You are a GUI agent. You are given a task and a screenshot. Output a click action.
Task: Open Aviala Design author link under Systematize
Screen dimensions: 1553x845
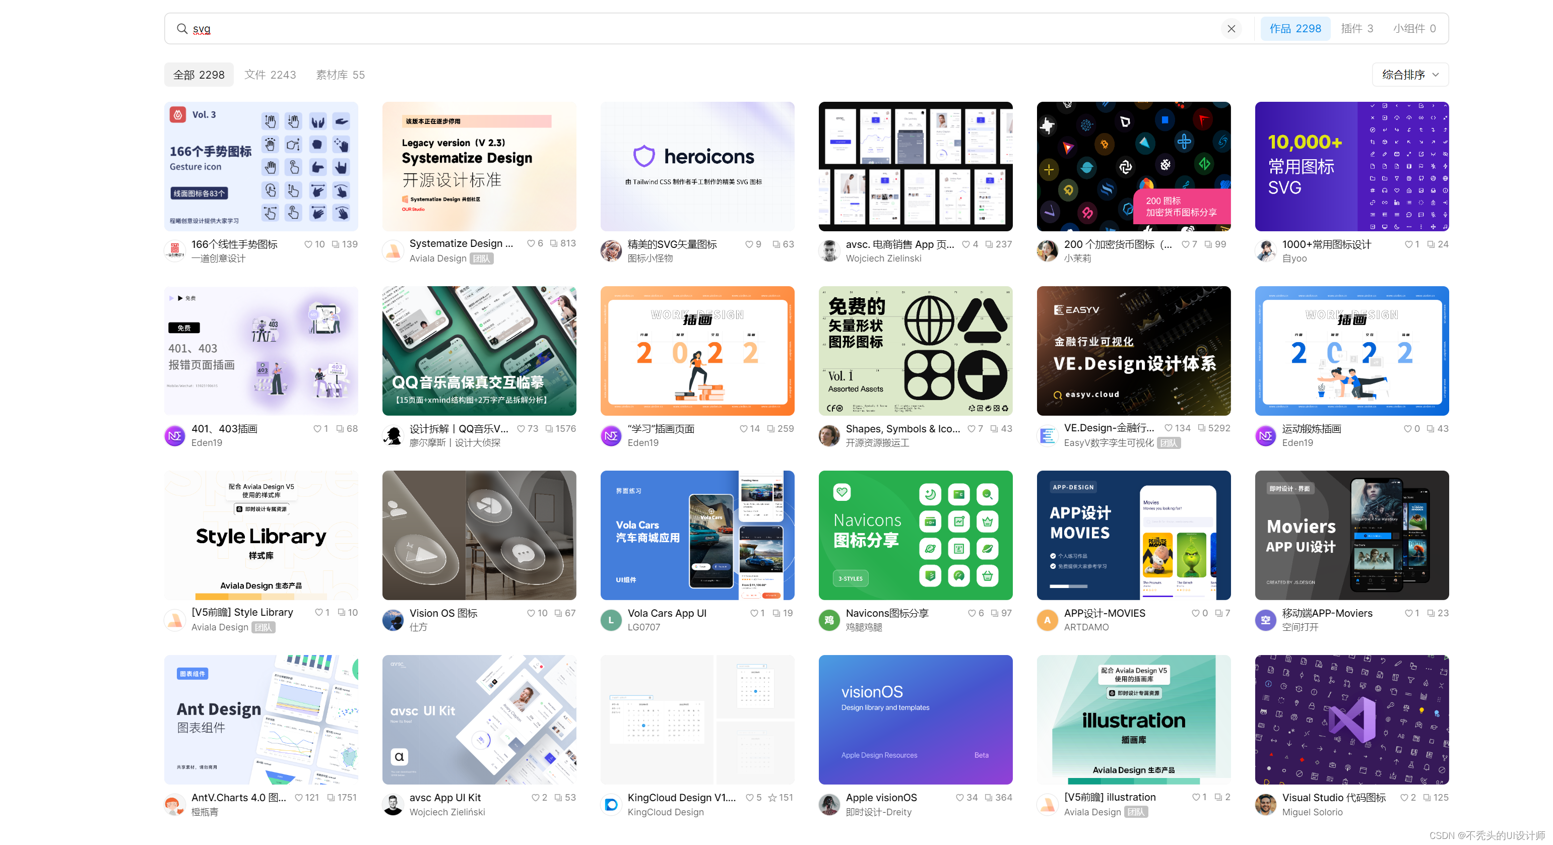point(438,258)
